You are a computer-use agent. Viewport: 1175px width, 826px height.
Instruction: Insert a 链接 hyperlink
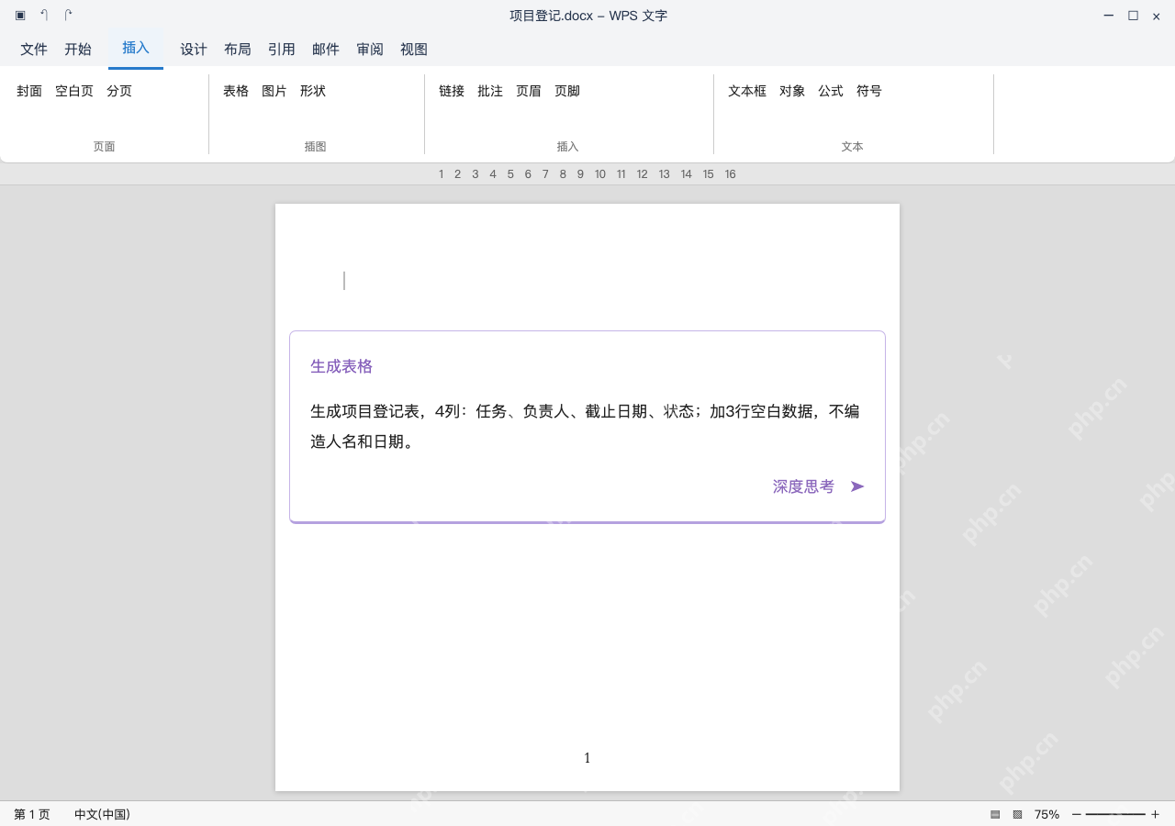click(x=452, y=91)
